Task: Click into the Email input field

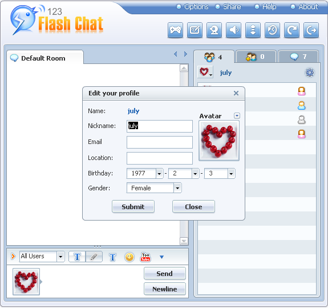Action: (159, 142)
